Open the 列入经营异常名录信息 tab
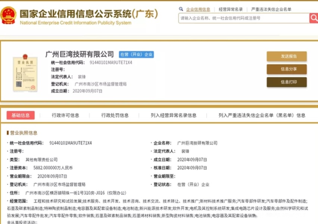The image size is (318, 224). 174,115
